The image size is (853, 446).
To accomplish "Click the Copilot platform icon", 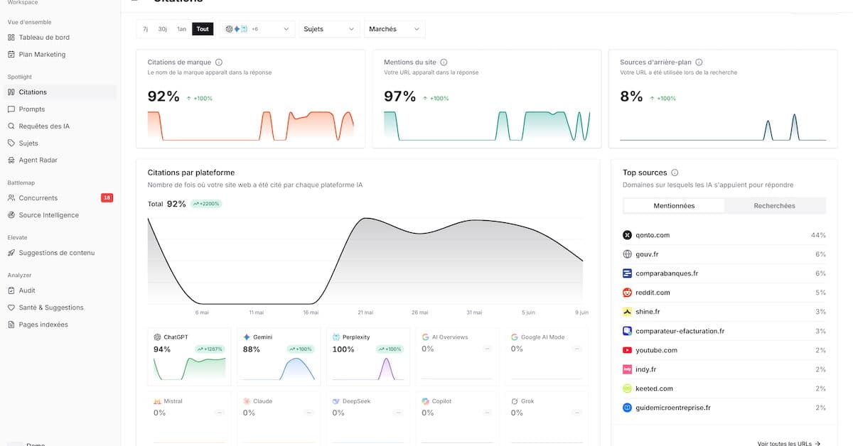I will click(x=425, y=401).
